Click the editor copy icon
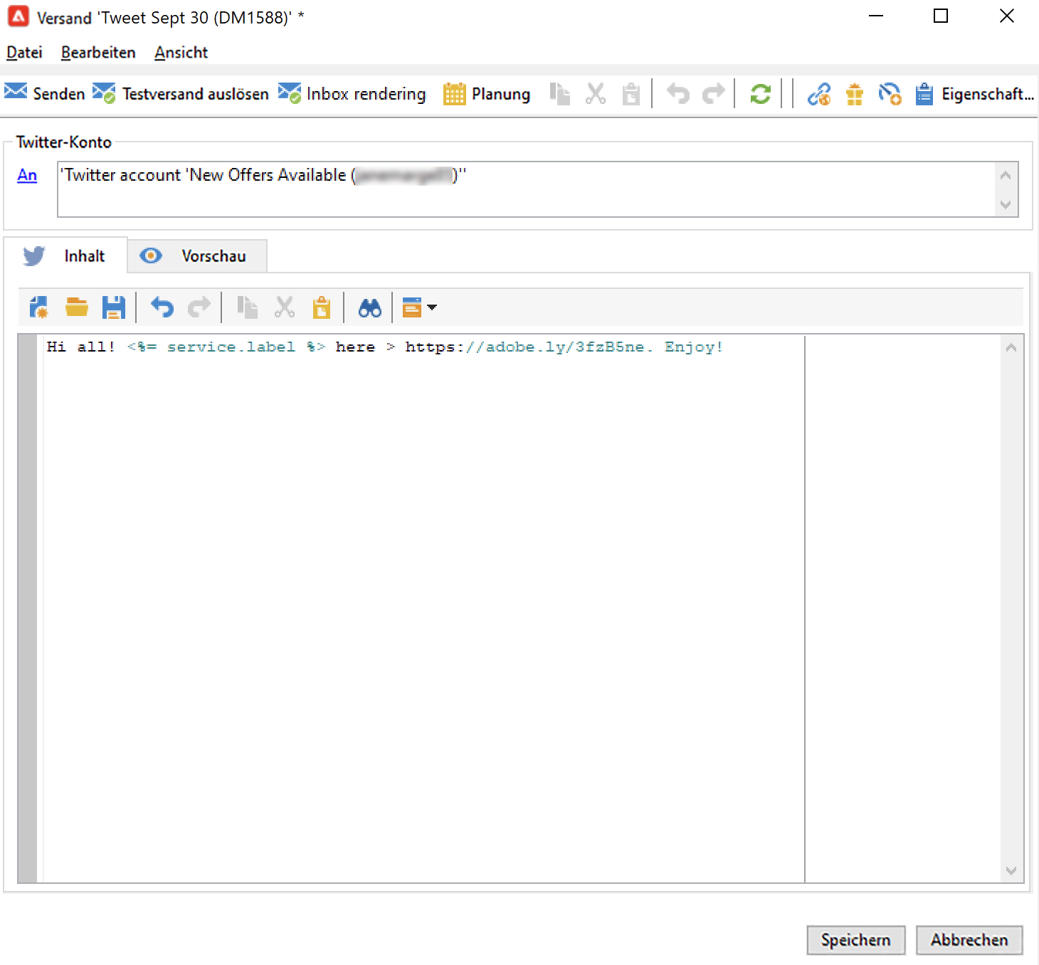The image size is (1039, 965). [247, 307]
